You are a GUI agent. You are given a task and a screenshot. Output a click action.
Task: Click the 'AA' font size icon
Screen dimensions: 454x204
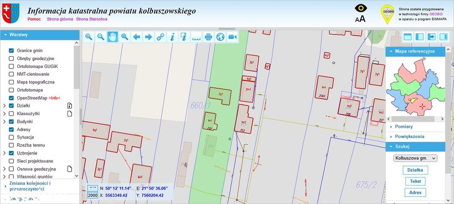360,19
